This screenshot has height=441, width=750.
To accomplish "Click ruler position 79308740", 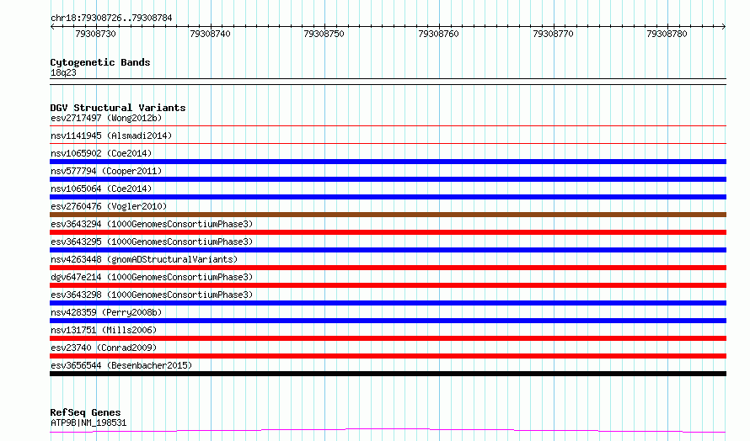I will [x=210, y=34].
